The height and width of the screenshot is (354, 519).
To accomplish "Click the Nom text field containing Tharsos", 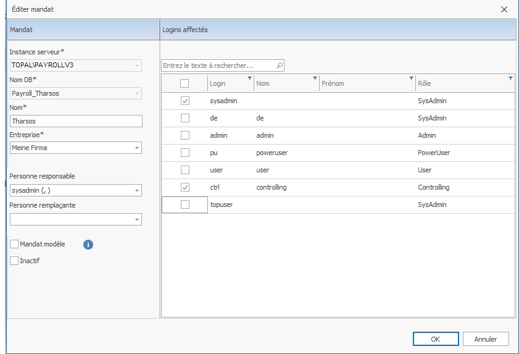I will 76,121.
